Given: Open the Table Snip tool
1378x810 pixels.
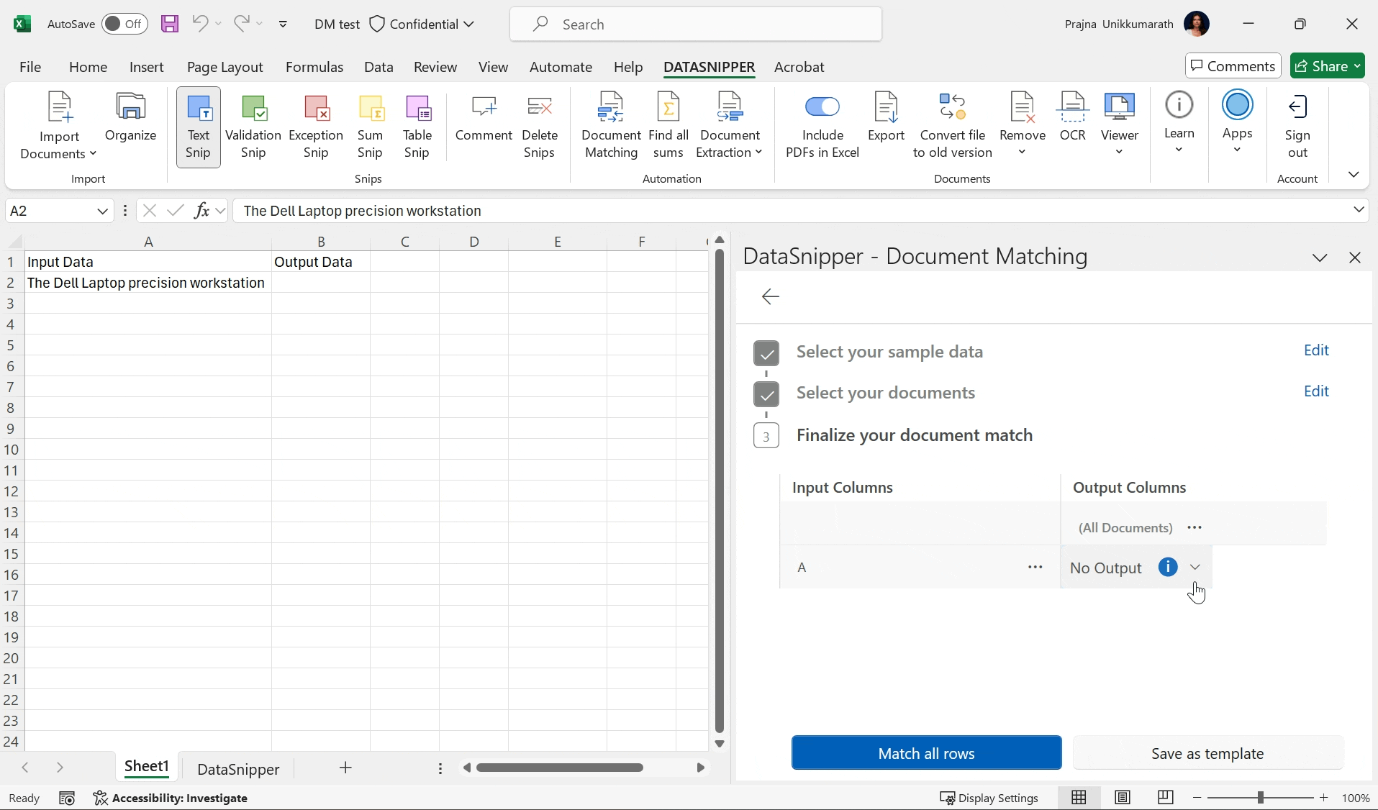Looking at the screenshot, I should coord(417,127).
